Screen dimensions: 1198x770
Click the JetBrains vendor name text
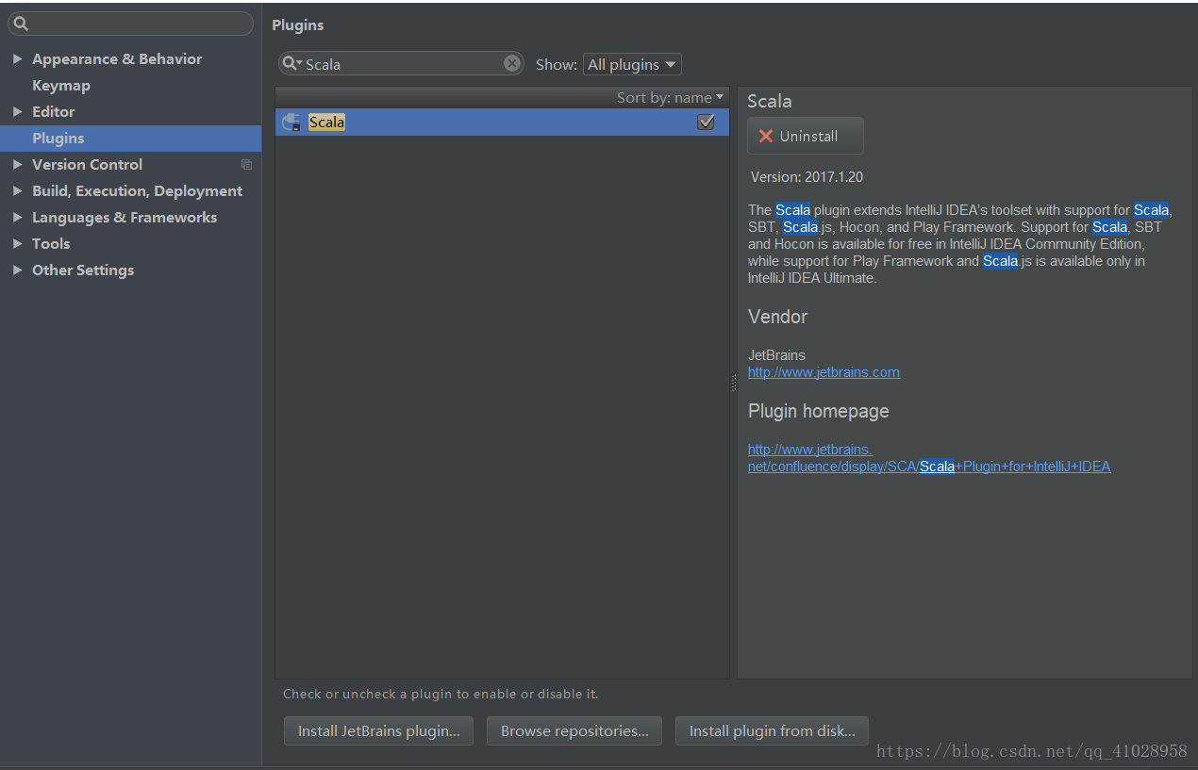coord(776,355)
